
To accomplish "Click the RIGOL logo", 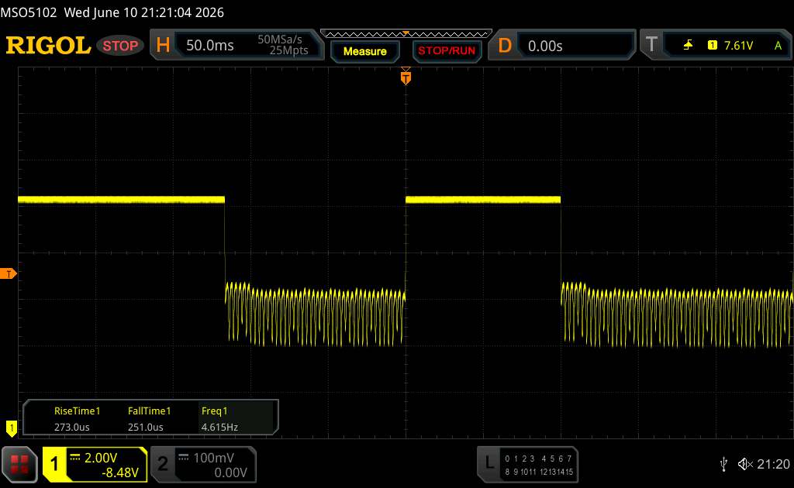I will [x=48, y=46].
